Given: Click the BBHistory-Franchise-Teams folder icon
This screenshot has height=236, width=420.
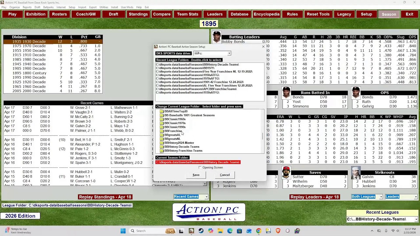Looking at the screenshot, I should (161, 151).
